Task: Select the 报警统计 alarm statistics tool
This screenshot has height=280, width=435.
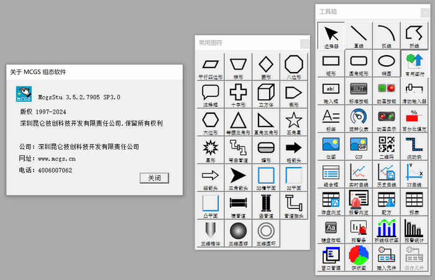Action: click(x=414, y=230)
